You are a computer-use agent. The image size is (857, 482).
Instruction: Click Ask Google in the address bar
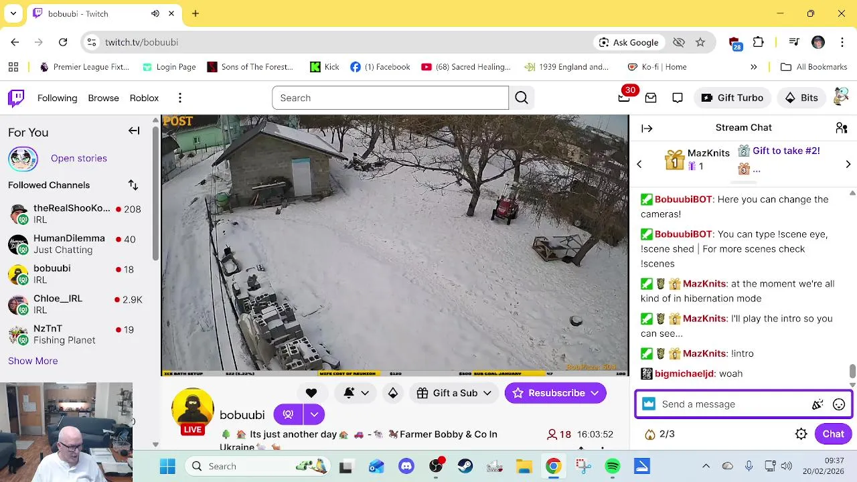(629, 42)
